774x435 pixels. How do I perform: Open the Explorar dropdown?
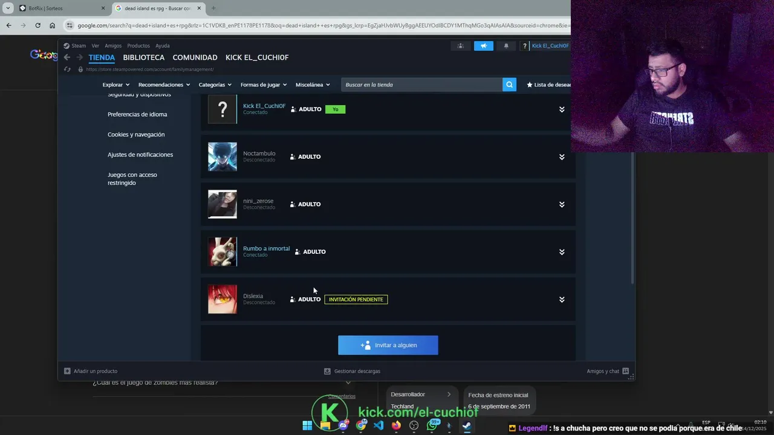pyautogui.click(x=116, y=85)
